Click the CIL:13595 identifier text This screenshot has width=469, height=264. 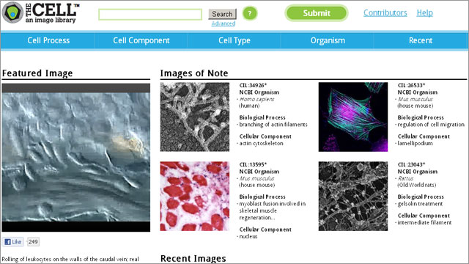(x=253, y=164)
